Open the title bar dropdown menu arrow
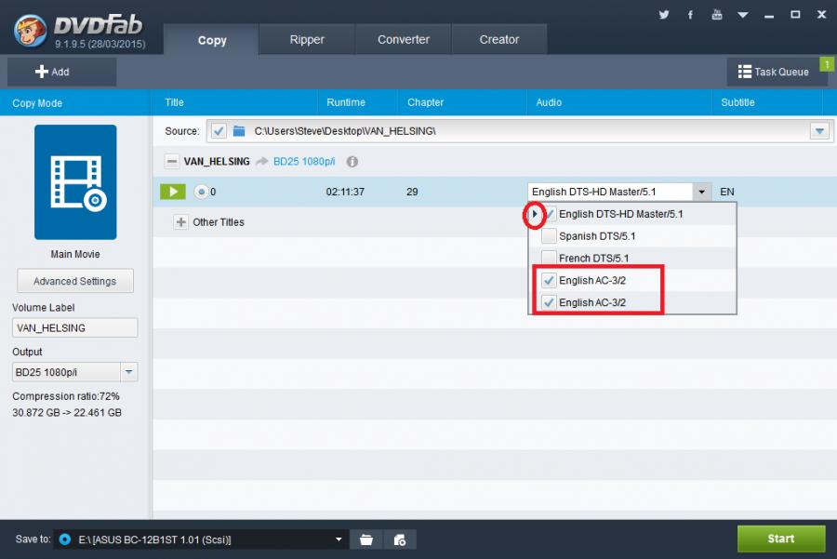The height and width of the screenshot is (559, 837). pyautogui.click(x=742, y=15)
